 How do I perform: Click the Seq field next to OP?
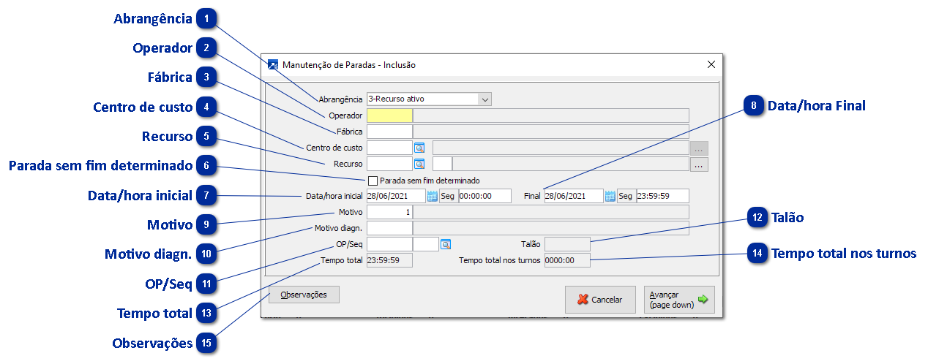(x=426, y=244)
